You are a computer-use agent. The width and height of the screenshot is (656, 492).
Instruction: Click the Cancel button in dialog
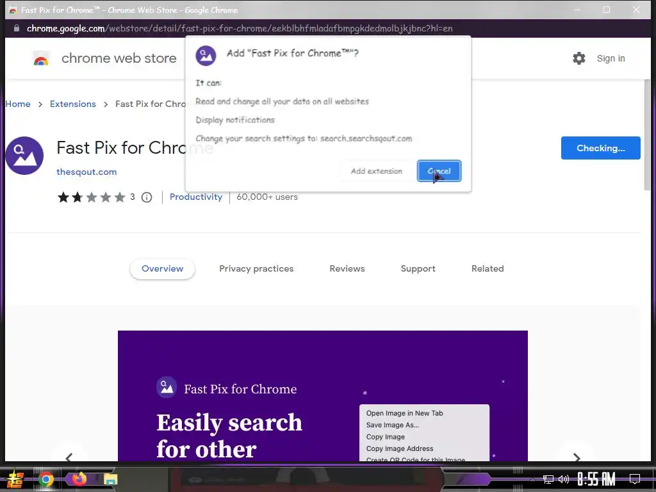click(439, 170)
